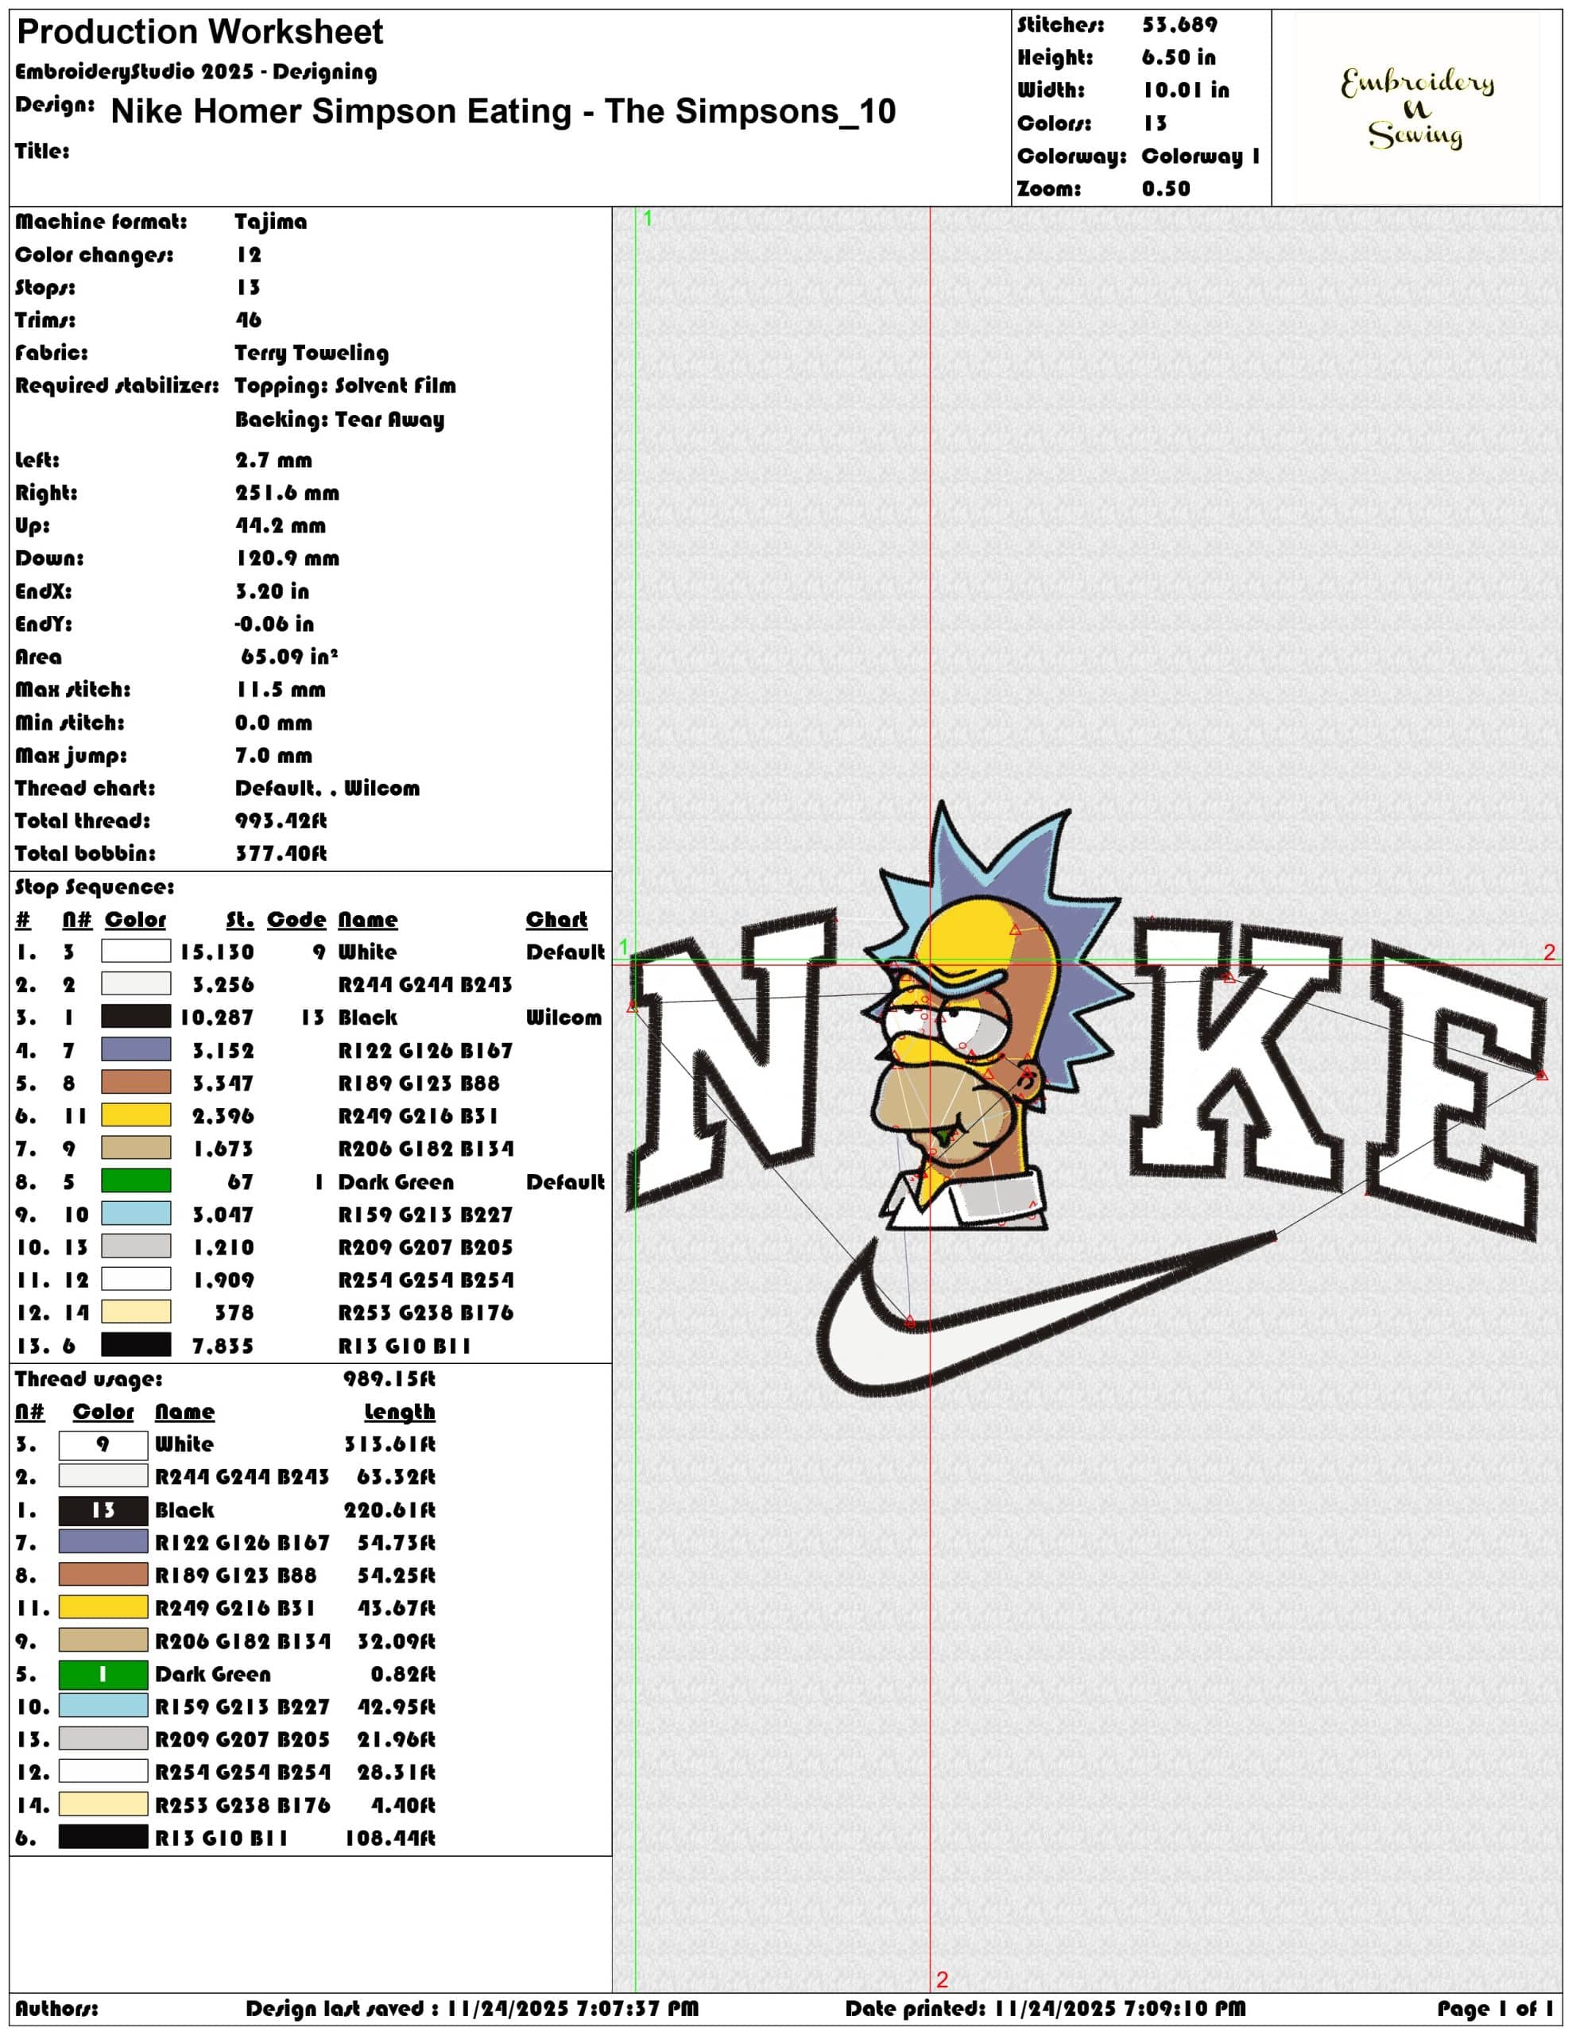Click the thread usage total '989.15ft'
Image resolution: width=1572 pixels, height=2035 pixels.
[389, 1379]
